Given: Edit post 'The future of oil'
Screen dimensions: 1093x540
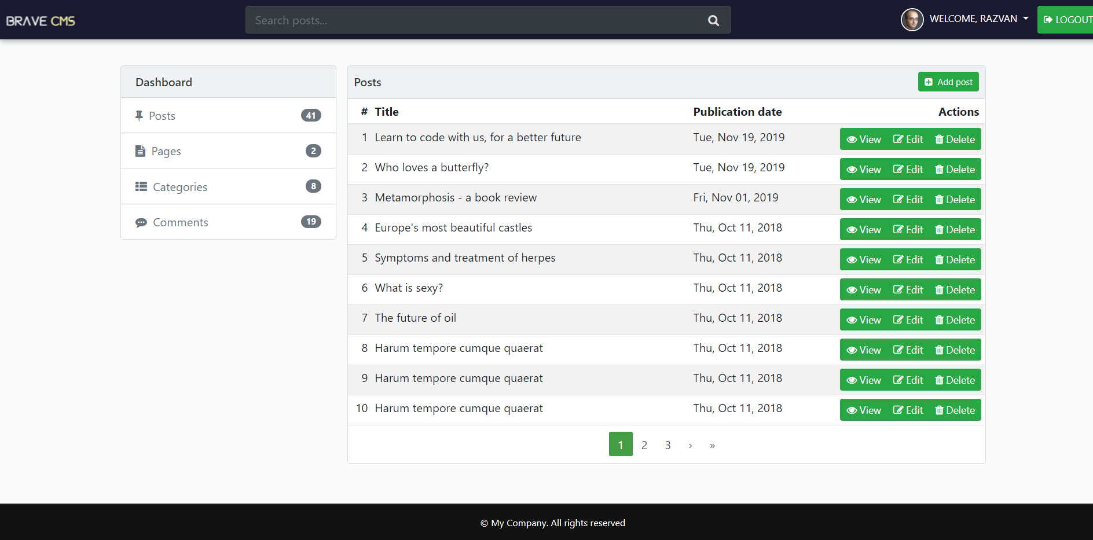Looking at the screenshot, I should (908, 319).
